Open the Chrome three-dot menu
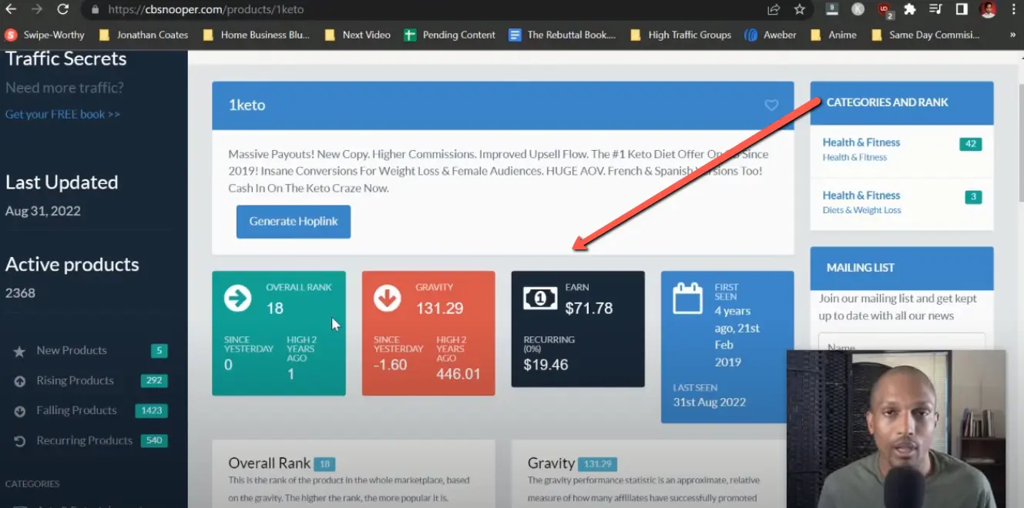The image size is (1024, 508). 1015,10
